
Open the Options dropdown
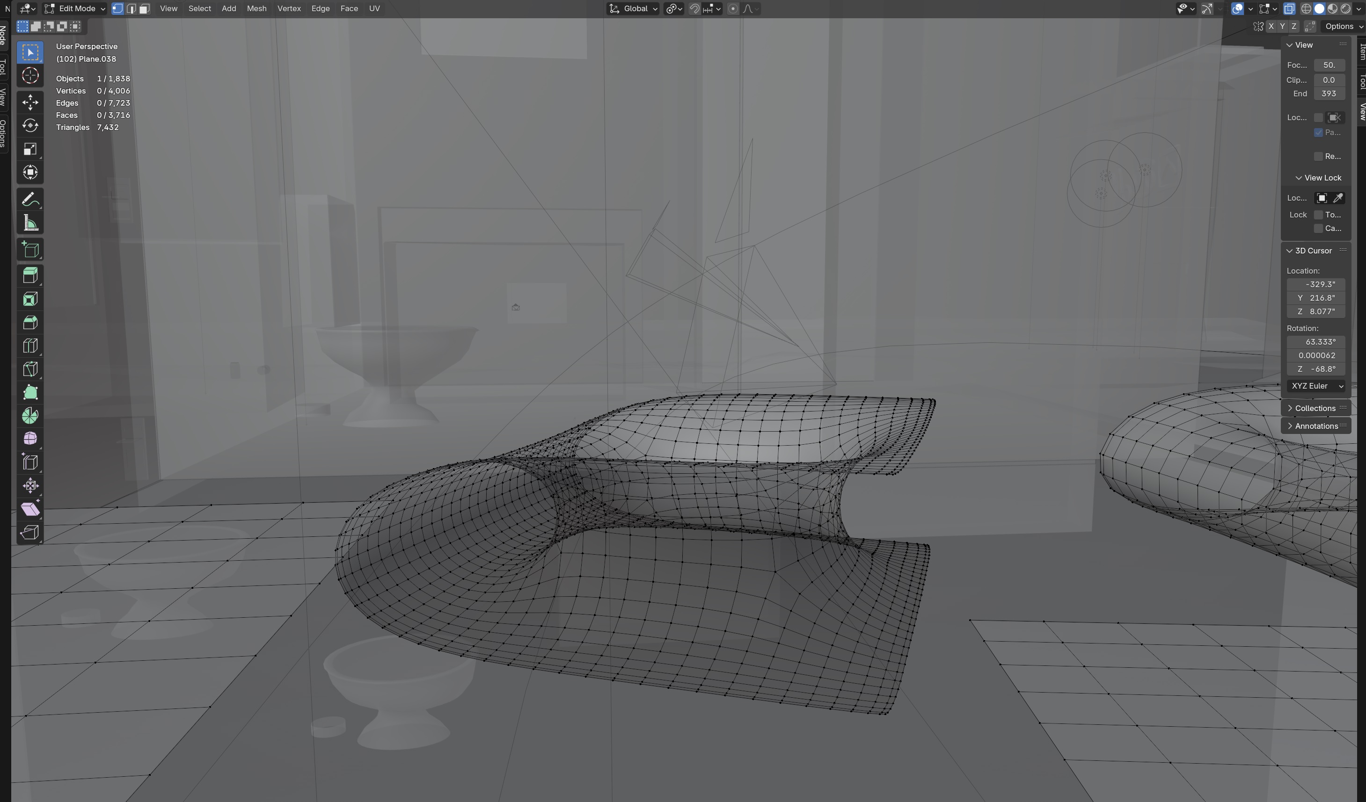tap(1343, 26)
